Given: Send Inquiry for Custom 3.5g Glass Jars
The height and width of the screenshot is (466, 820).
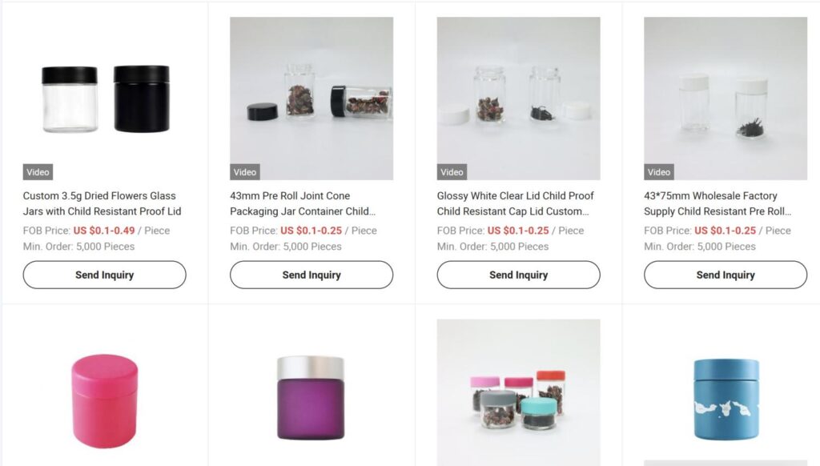Looking at the screenshot, I should [x=105, y=275].
